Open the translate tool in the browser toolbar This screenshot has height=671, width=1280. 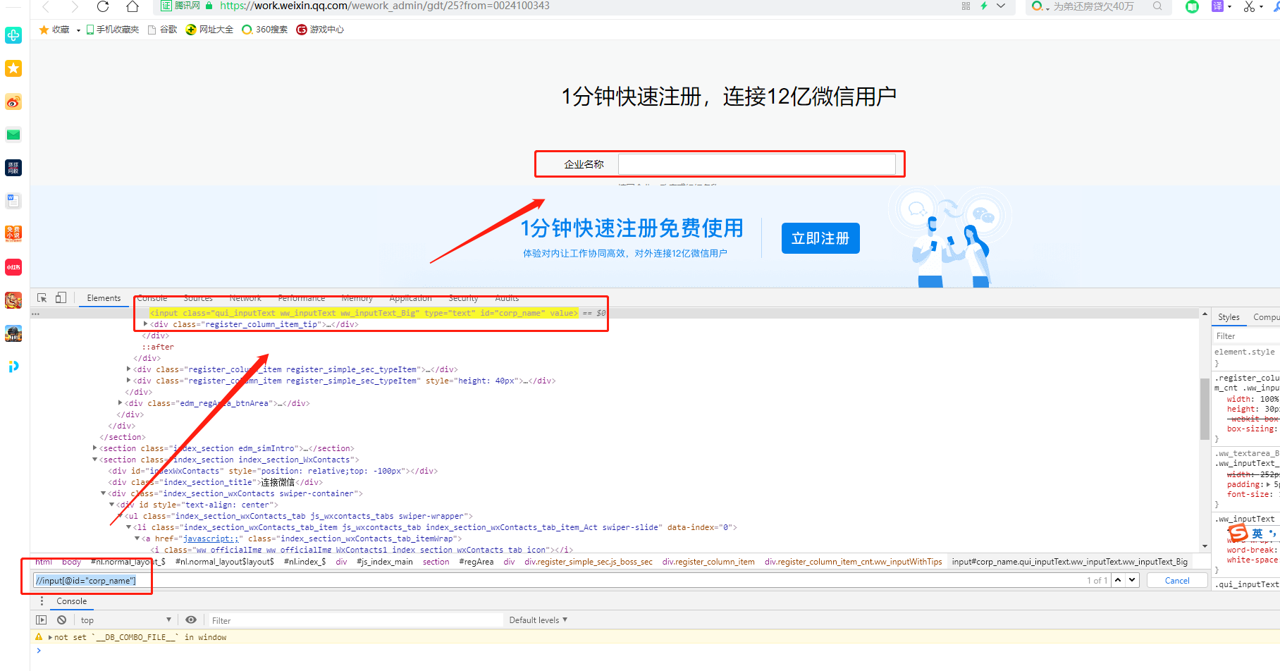click(1218, 6)
